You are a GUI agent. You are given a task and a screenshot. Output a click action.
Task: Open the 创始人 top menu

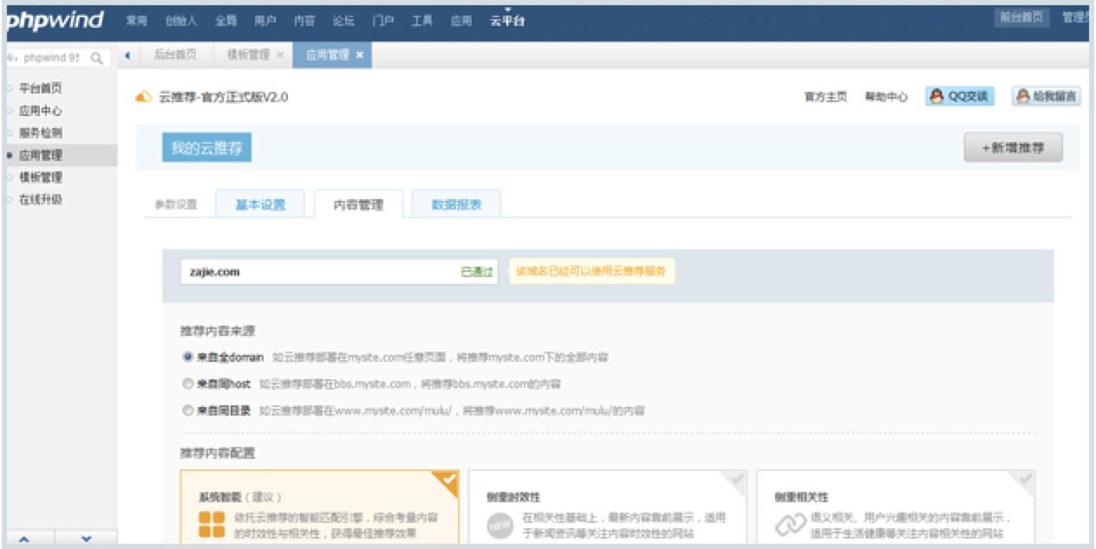(180, 21)
